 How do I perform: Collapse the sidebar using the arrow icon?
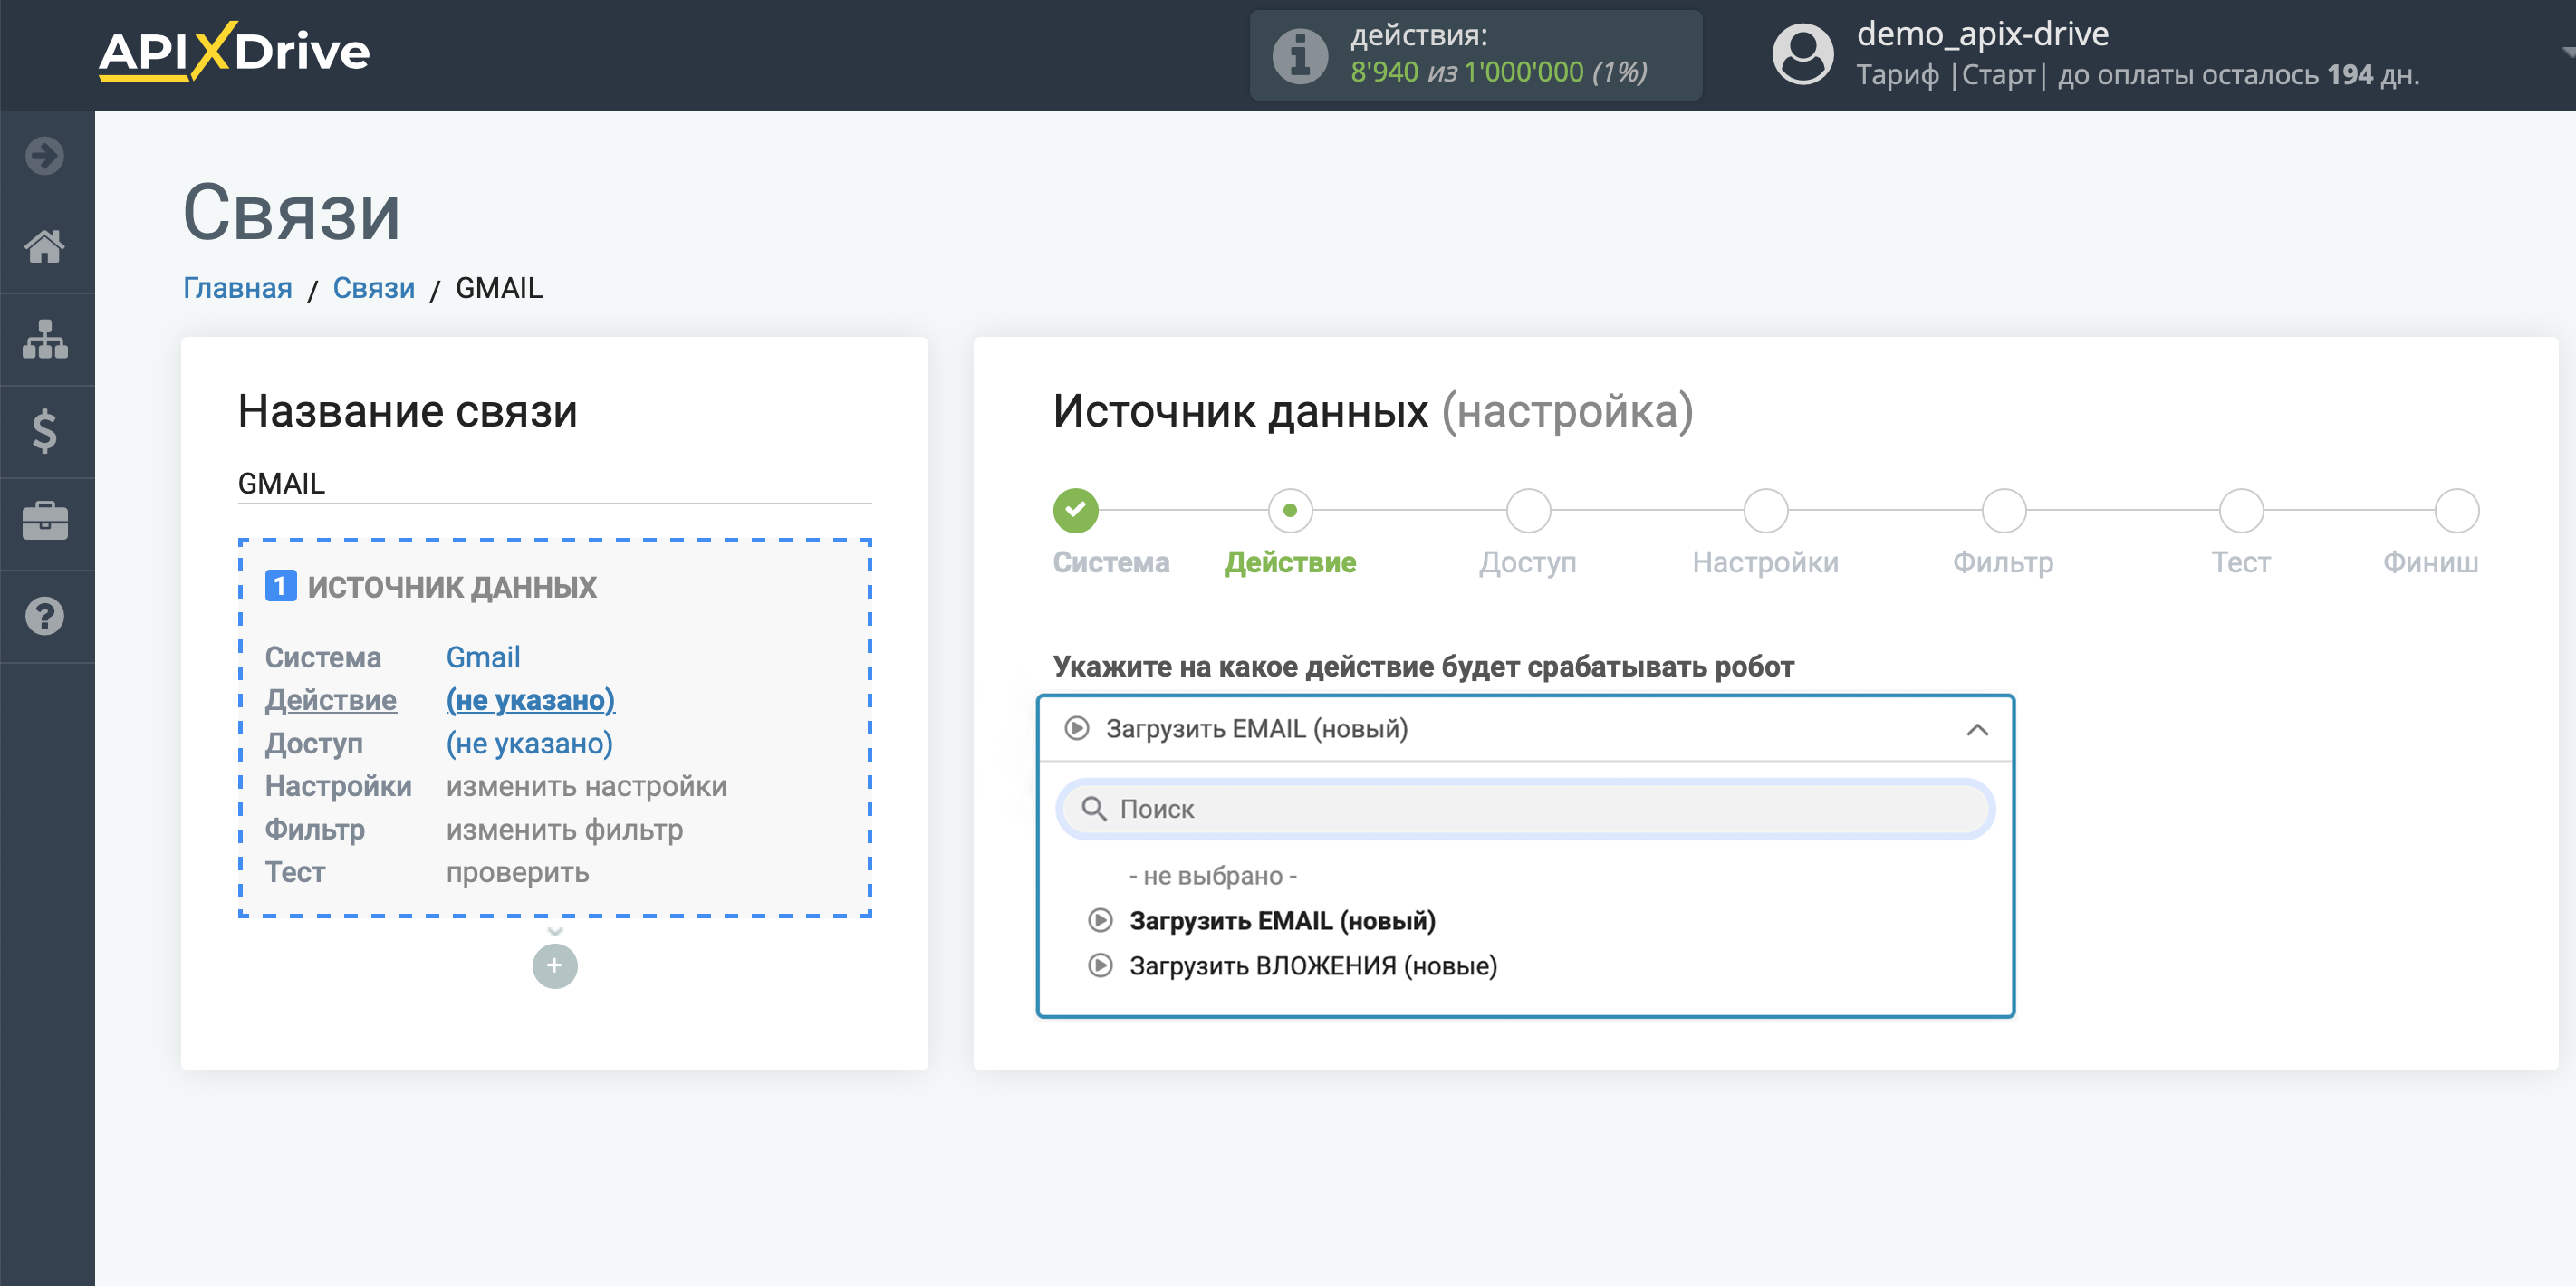tap(44, 156)
